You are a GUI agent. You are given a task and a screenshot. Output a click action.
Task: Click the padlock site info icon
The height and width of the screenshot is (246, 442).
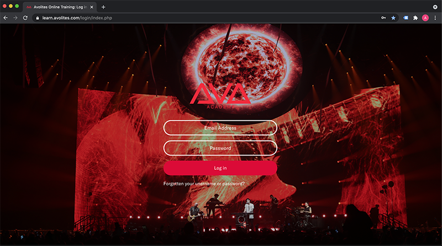pos(38,18)
